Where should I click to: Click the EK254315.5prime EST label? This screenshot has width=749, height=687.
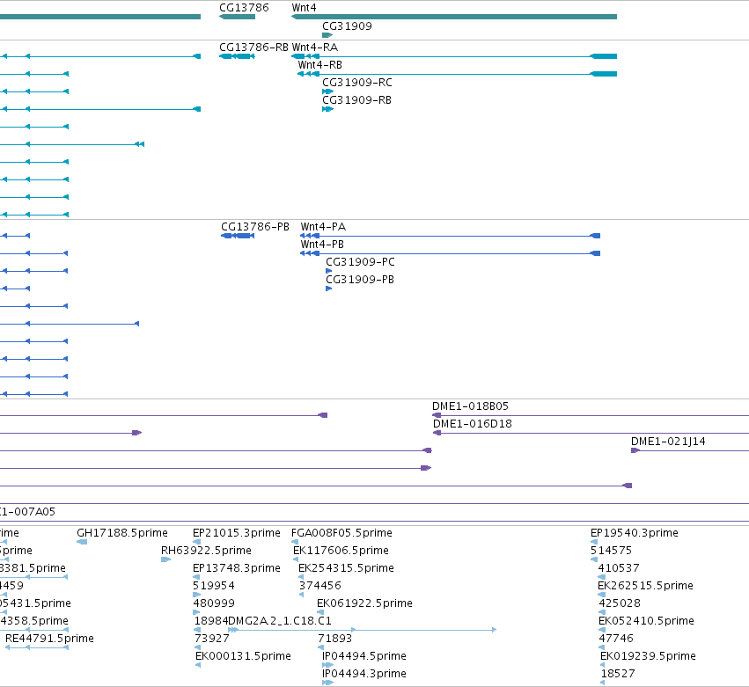point(346,568)
